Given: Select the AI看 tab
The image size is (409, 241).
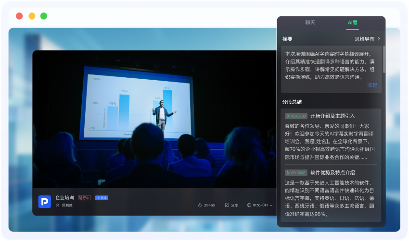Looking at the screenshot, I should pos(352,23).
